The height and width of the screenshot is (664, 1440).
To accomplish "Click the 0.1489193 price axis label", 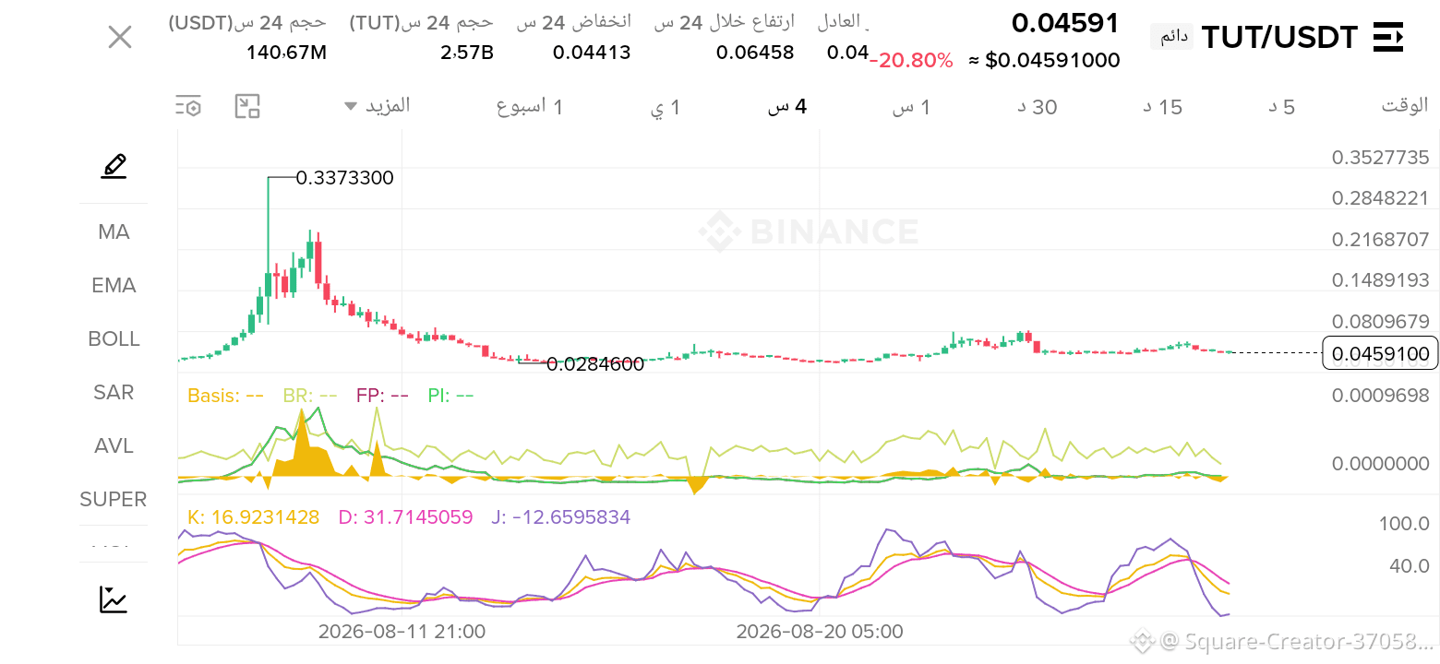I will pyautogui.click(x=1380, y=279).
